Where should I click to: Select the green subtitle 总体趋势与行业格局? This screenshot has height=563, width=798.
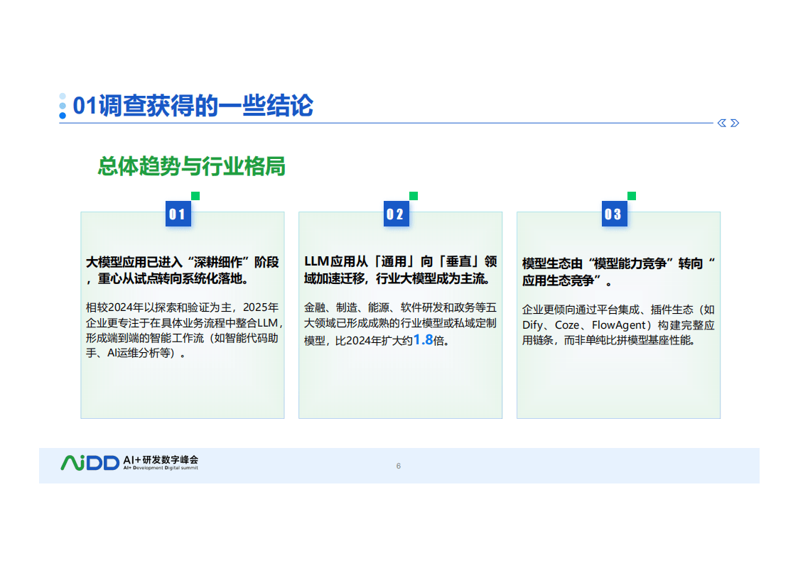click(x=192, y=167)
